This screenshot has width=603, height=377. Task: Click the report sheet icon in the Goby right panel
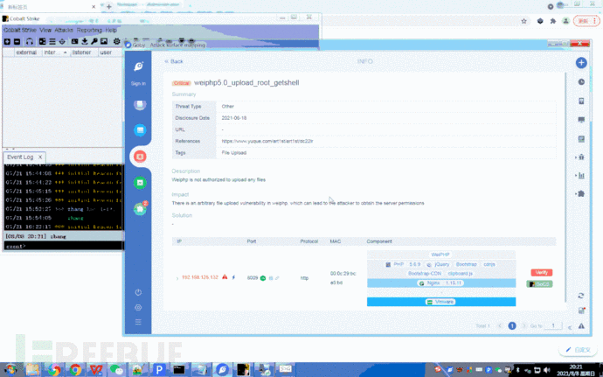click(x=581, y=138)
